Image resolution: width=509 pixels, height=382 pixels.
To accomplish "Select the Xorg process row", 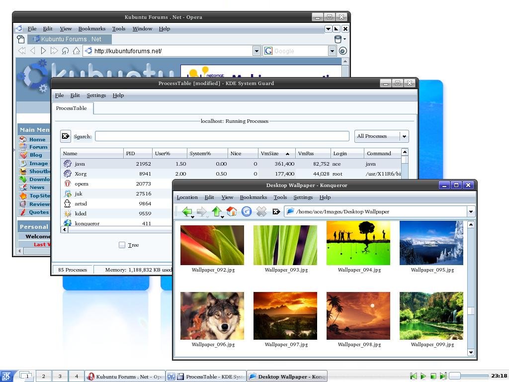I will [x=231, y=174].
